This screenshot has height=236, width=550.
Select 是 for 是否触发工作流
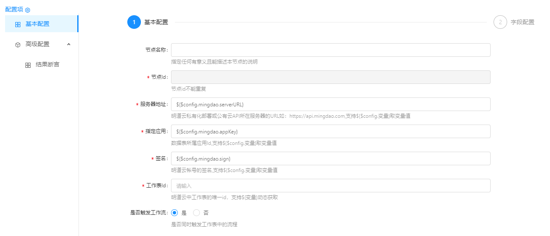coord(174,213)
